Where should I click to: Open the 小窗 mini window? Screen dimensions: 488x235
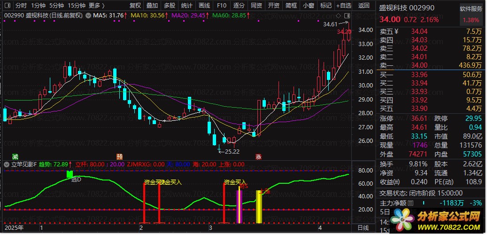pos(308,5)
